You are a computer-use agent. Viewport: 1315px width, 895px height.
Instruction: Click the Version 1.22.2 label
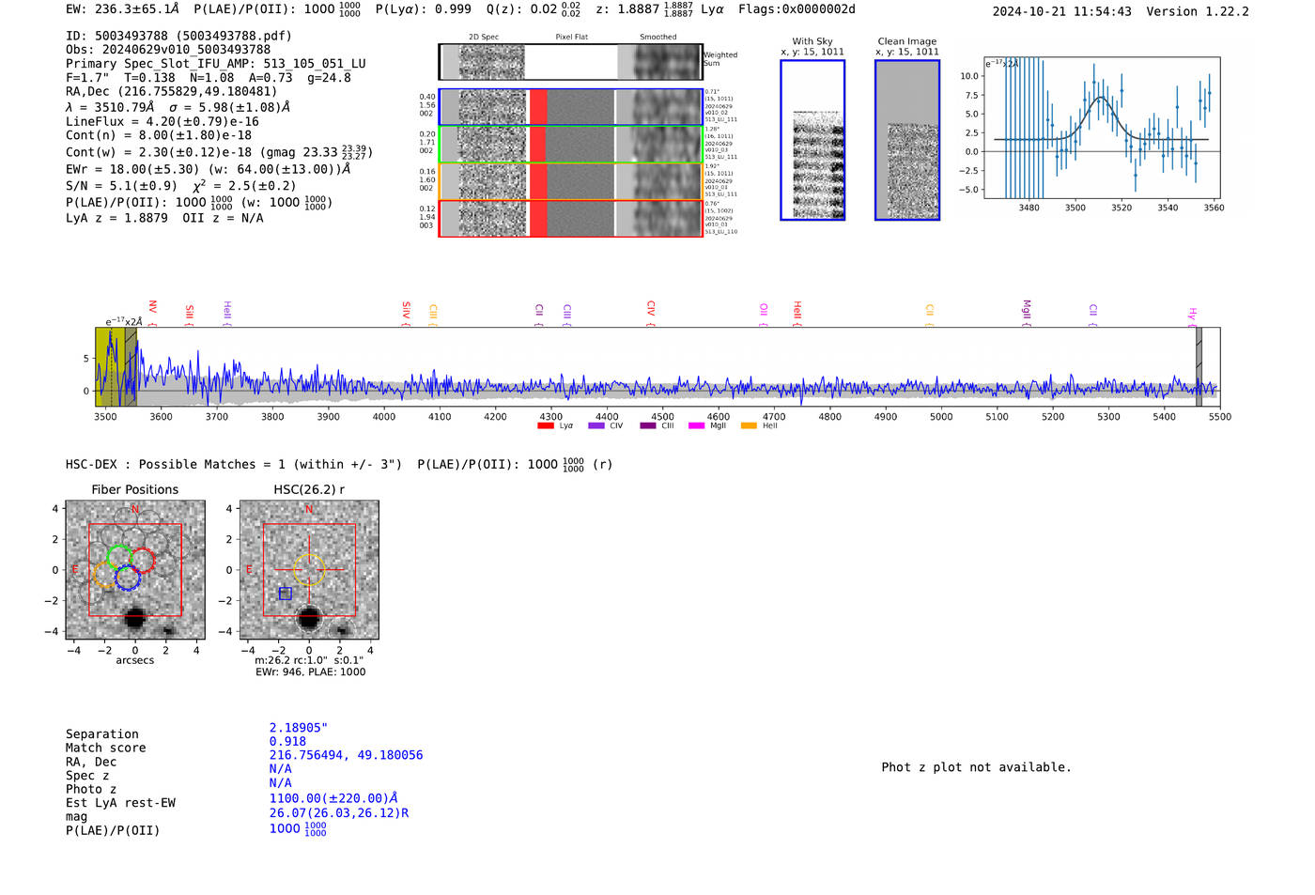1198,11
